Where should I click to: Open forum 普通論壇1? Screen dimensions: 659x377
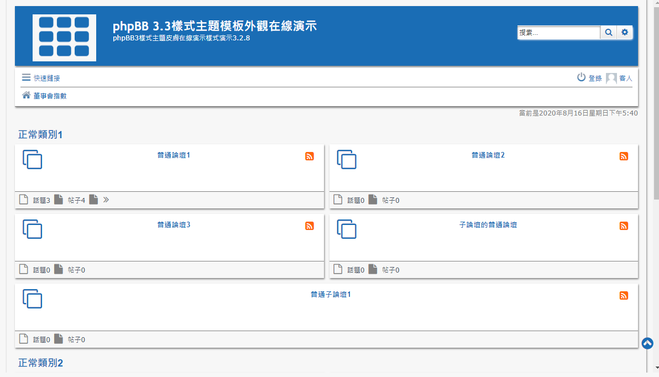(x=174, y=155)
